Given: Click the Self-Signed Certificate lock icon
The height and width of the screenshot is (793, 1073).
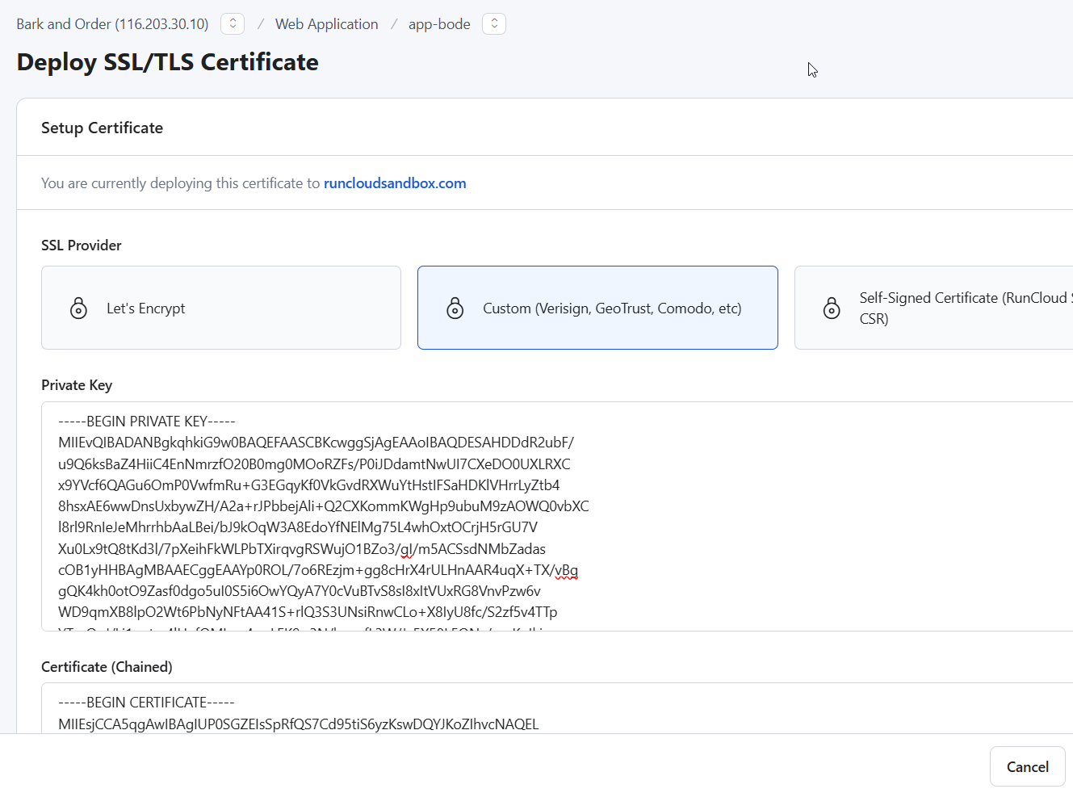Looking at the screenshot, I should tap(832, 308).
